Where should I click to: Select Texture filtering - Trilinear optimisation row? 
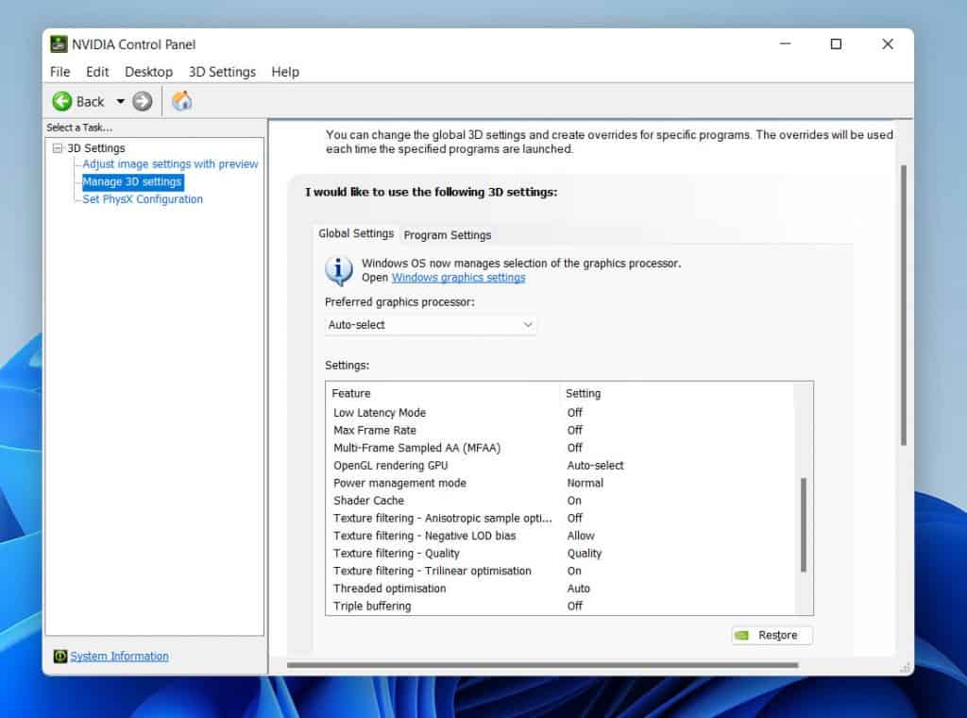560,571
